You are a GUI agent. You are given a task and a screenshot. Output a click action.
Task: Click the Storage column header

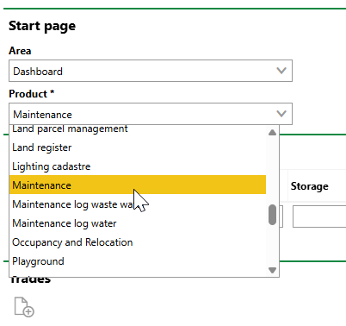310,186
